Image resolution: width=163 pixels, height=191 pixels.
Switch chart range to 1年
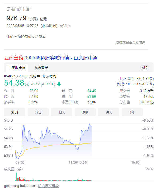[132, 112]
